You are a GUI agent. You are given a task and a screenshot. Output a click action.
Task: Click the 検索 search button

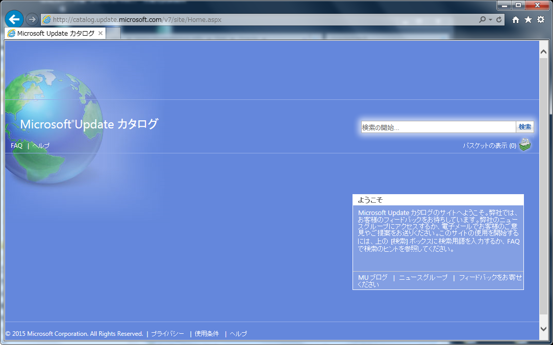click(x=525, y=127)
